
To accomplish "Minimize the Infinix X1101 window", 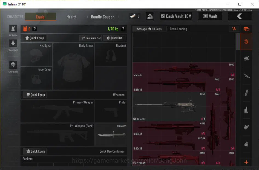I will coord(228,4).
